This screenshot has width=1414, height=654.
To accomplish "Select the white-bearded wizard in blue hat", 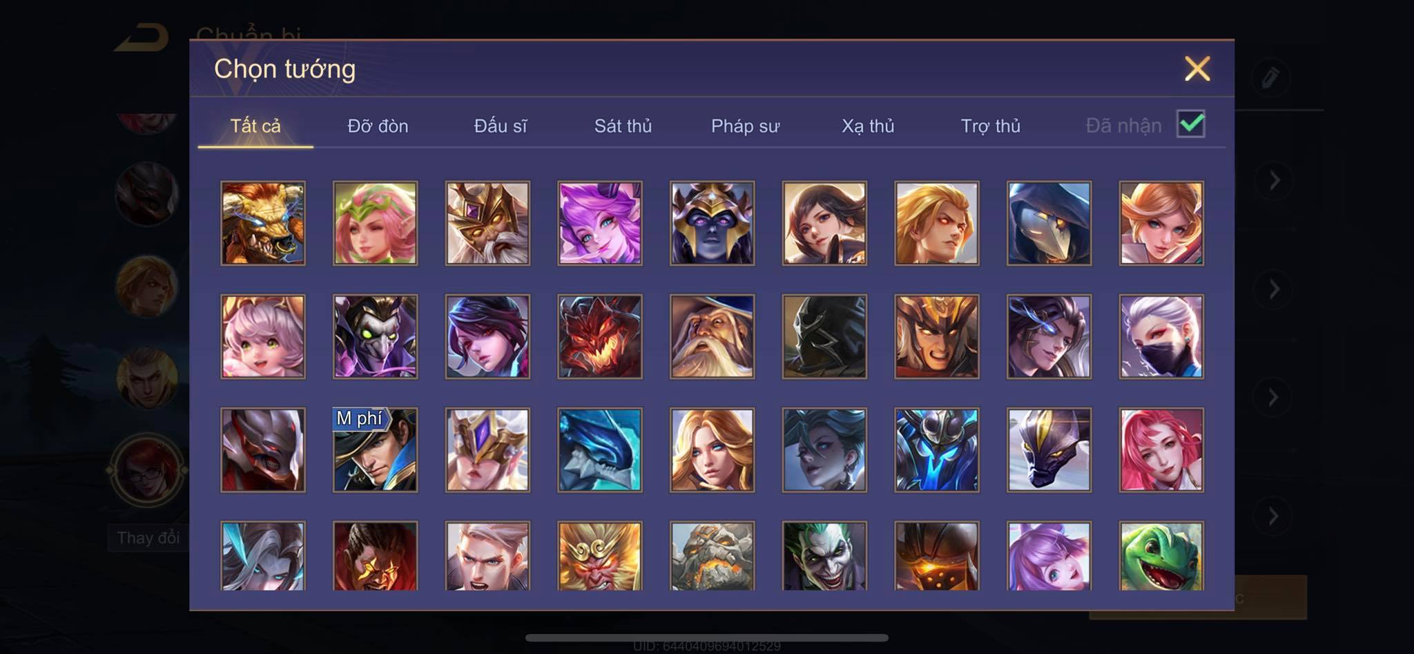I will [x=712, y=336].
